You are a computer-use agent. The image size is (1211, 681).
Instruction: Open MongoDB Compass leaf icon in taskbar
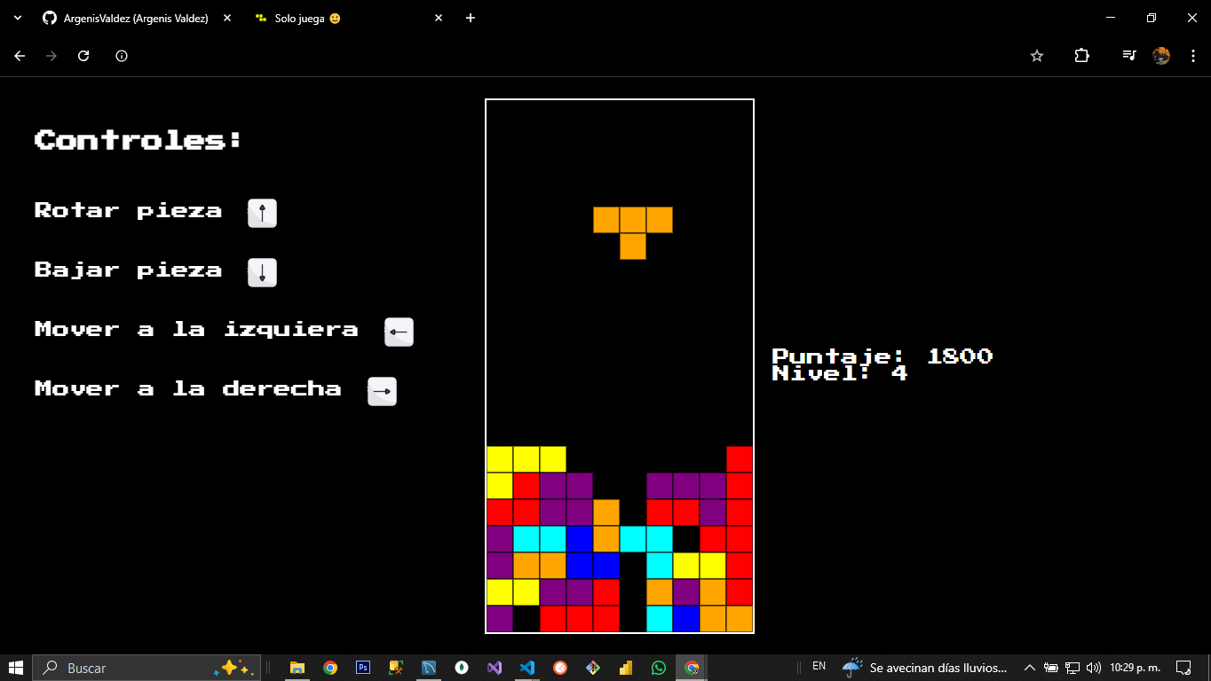coord(462,668)
